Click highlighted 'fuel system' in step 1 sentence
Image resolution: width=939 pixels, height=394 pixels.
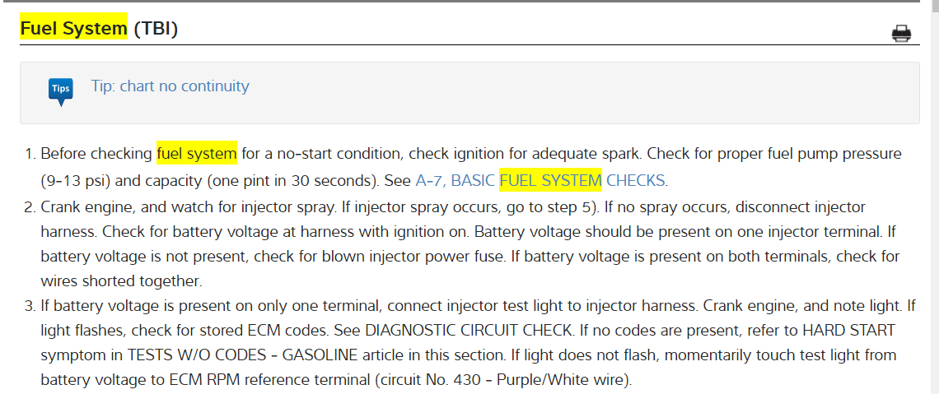pos(196,153)
